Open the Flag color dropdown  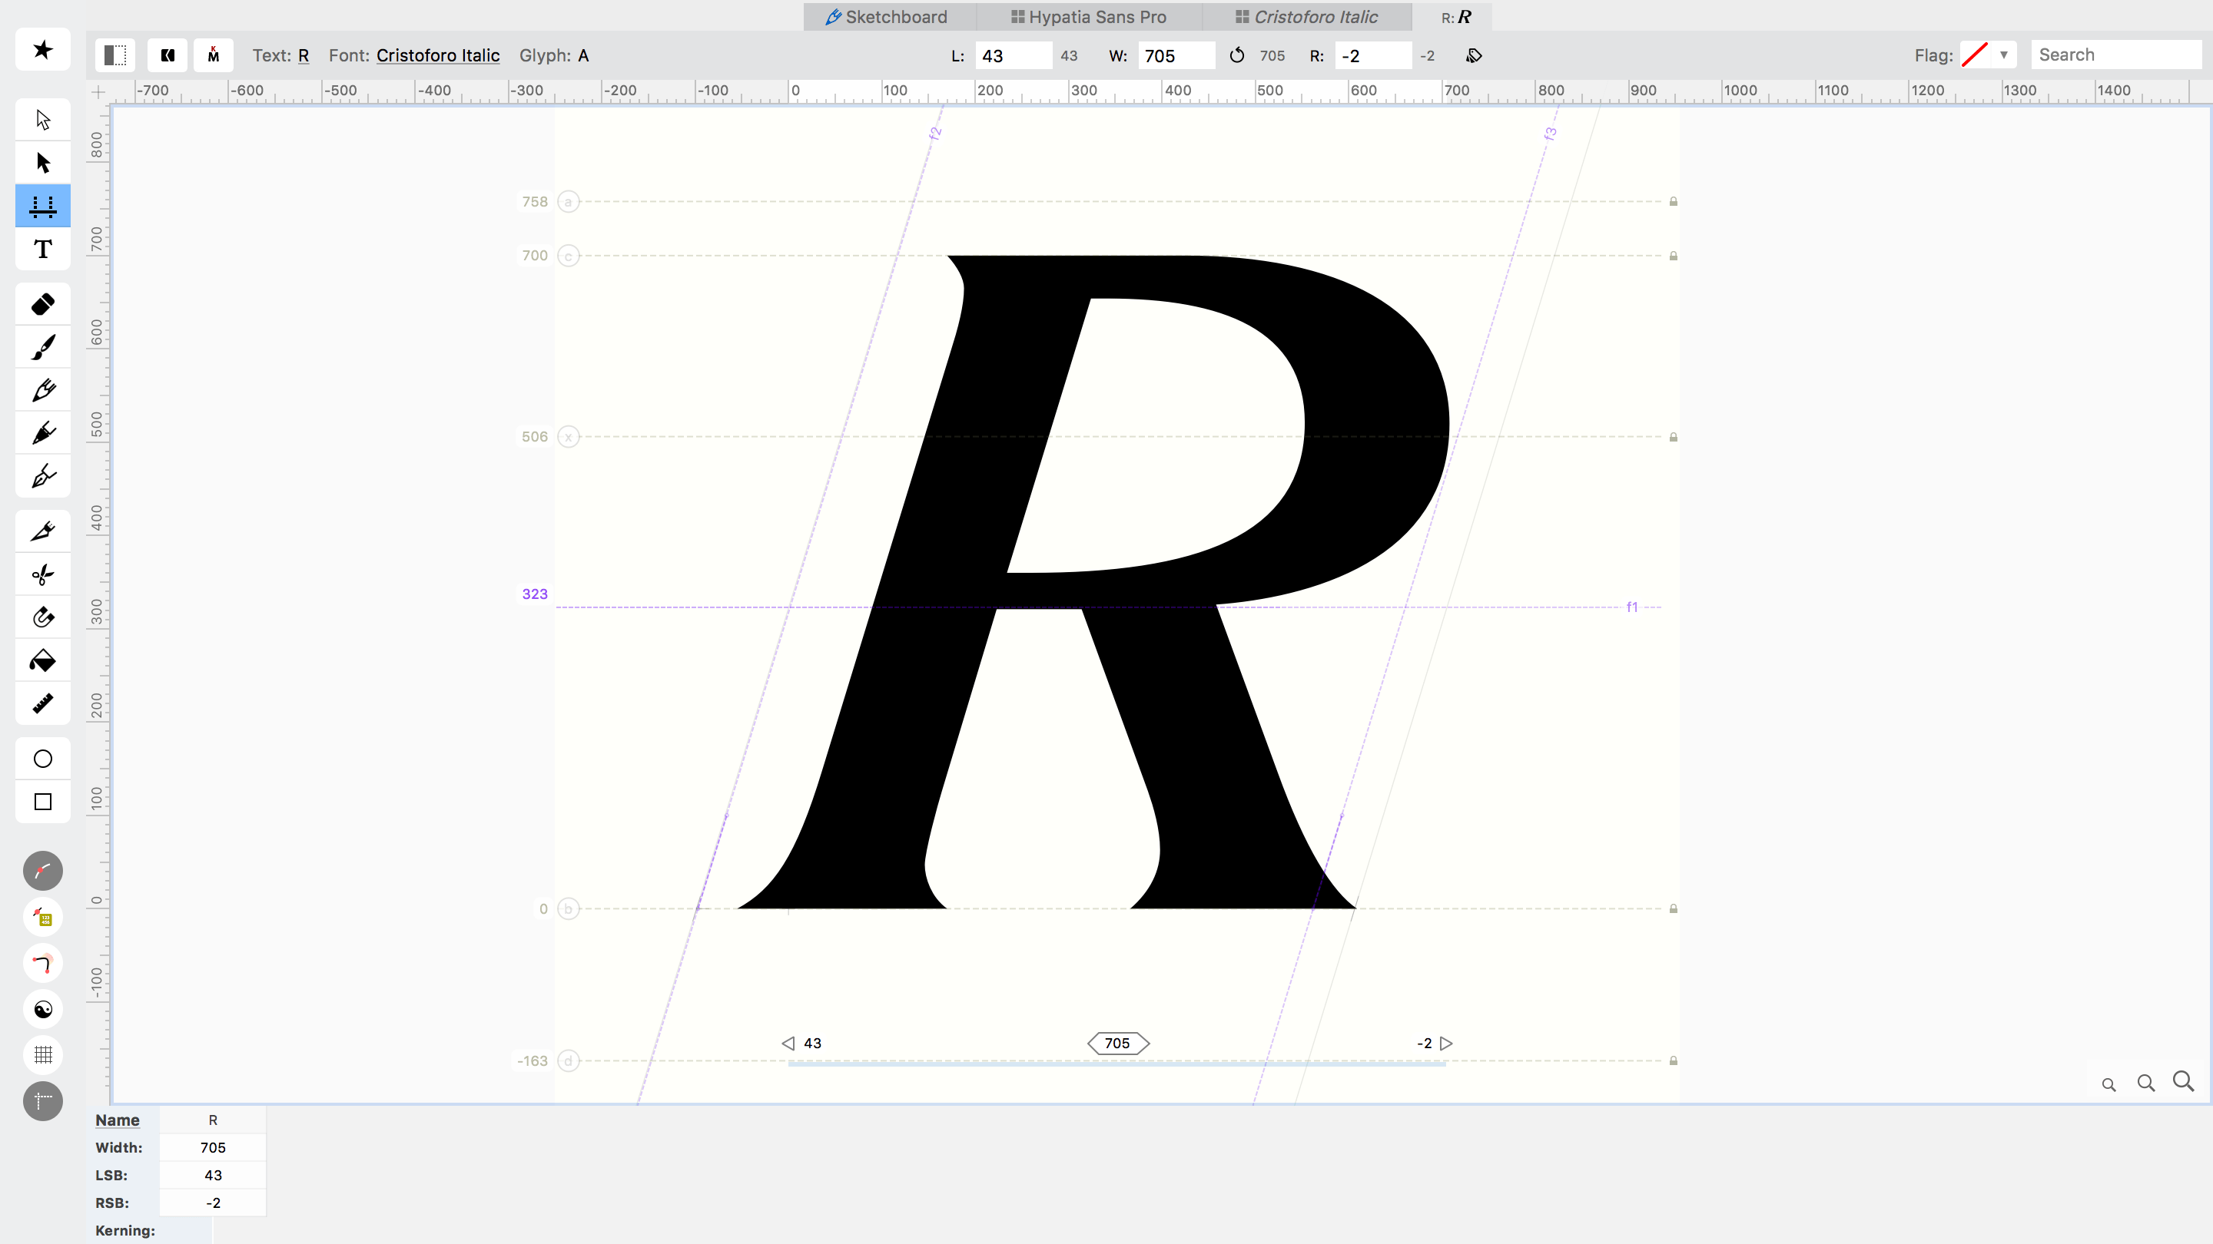[x=2003, y=54]
